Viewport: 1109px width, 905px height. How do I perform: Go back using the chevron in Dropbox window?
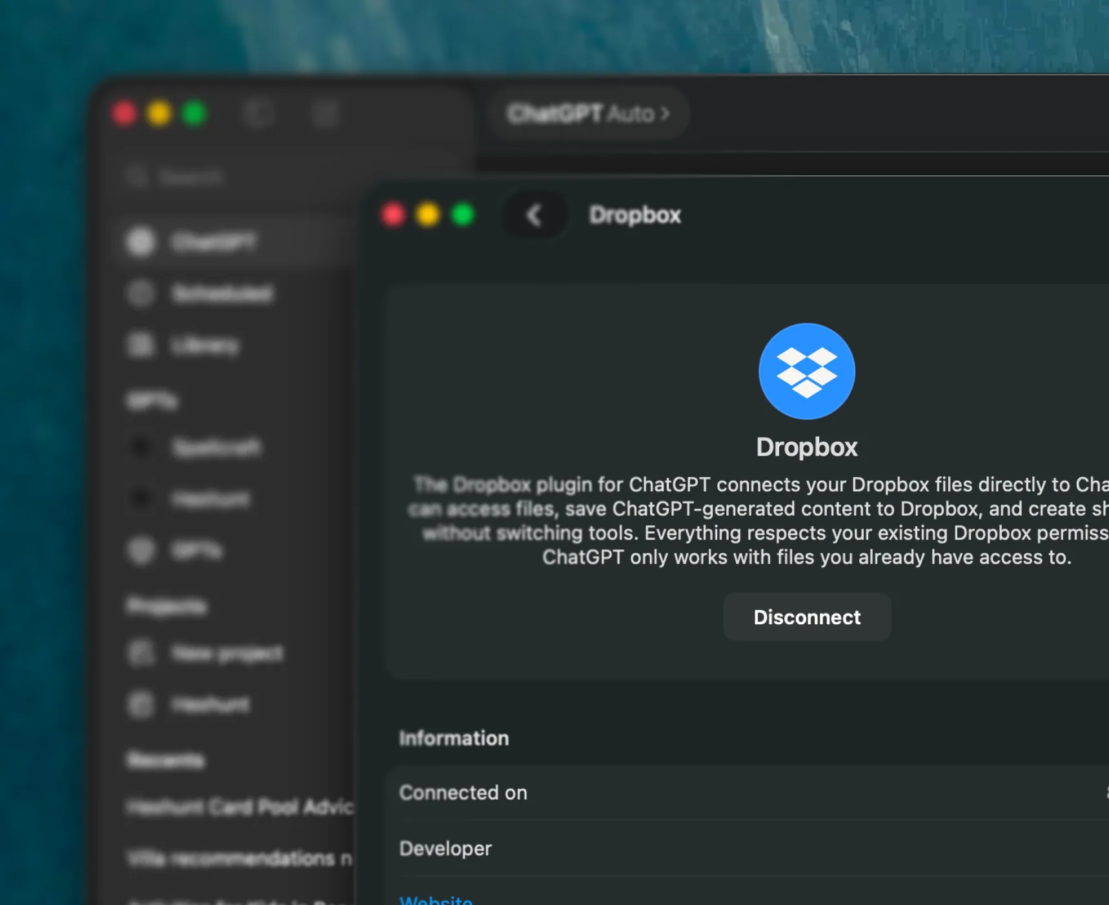click(x=534, y=215)
